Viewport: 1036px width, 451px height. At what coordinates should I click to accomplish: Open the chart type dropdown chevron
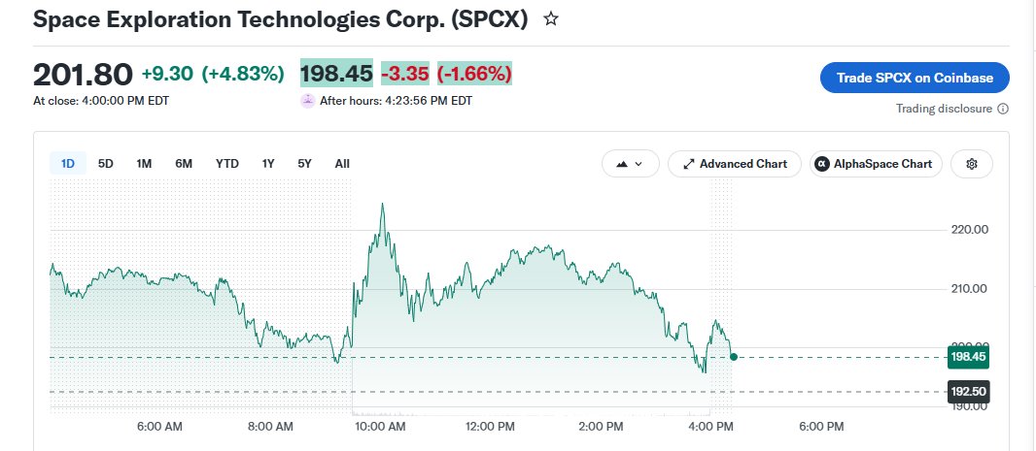(639, 164)
